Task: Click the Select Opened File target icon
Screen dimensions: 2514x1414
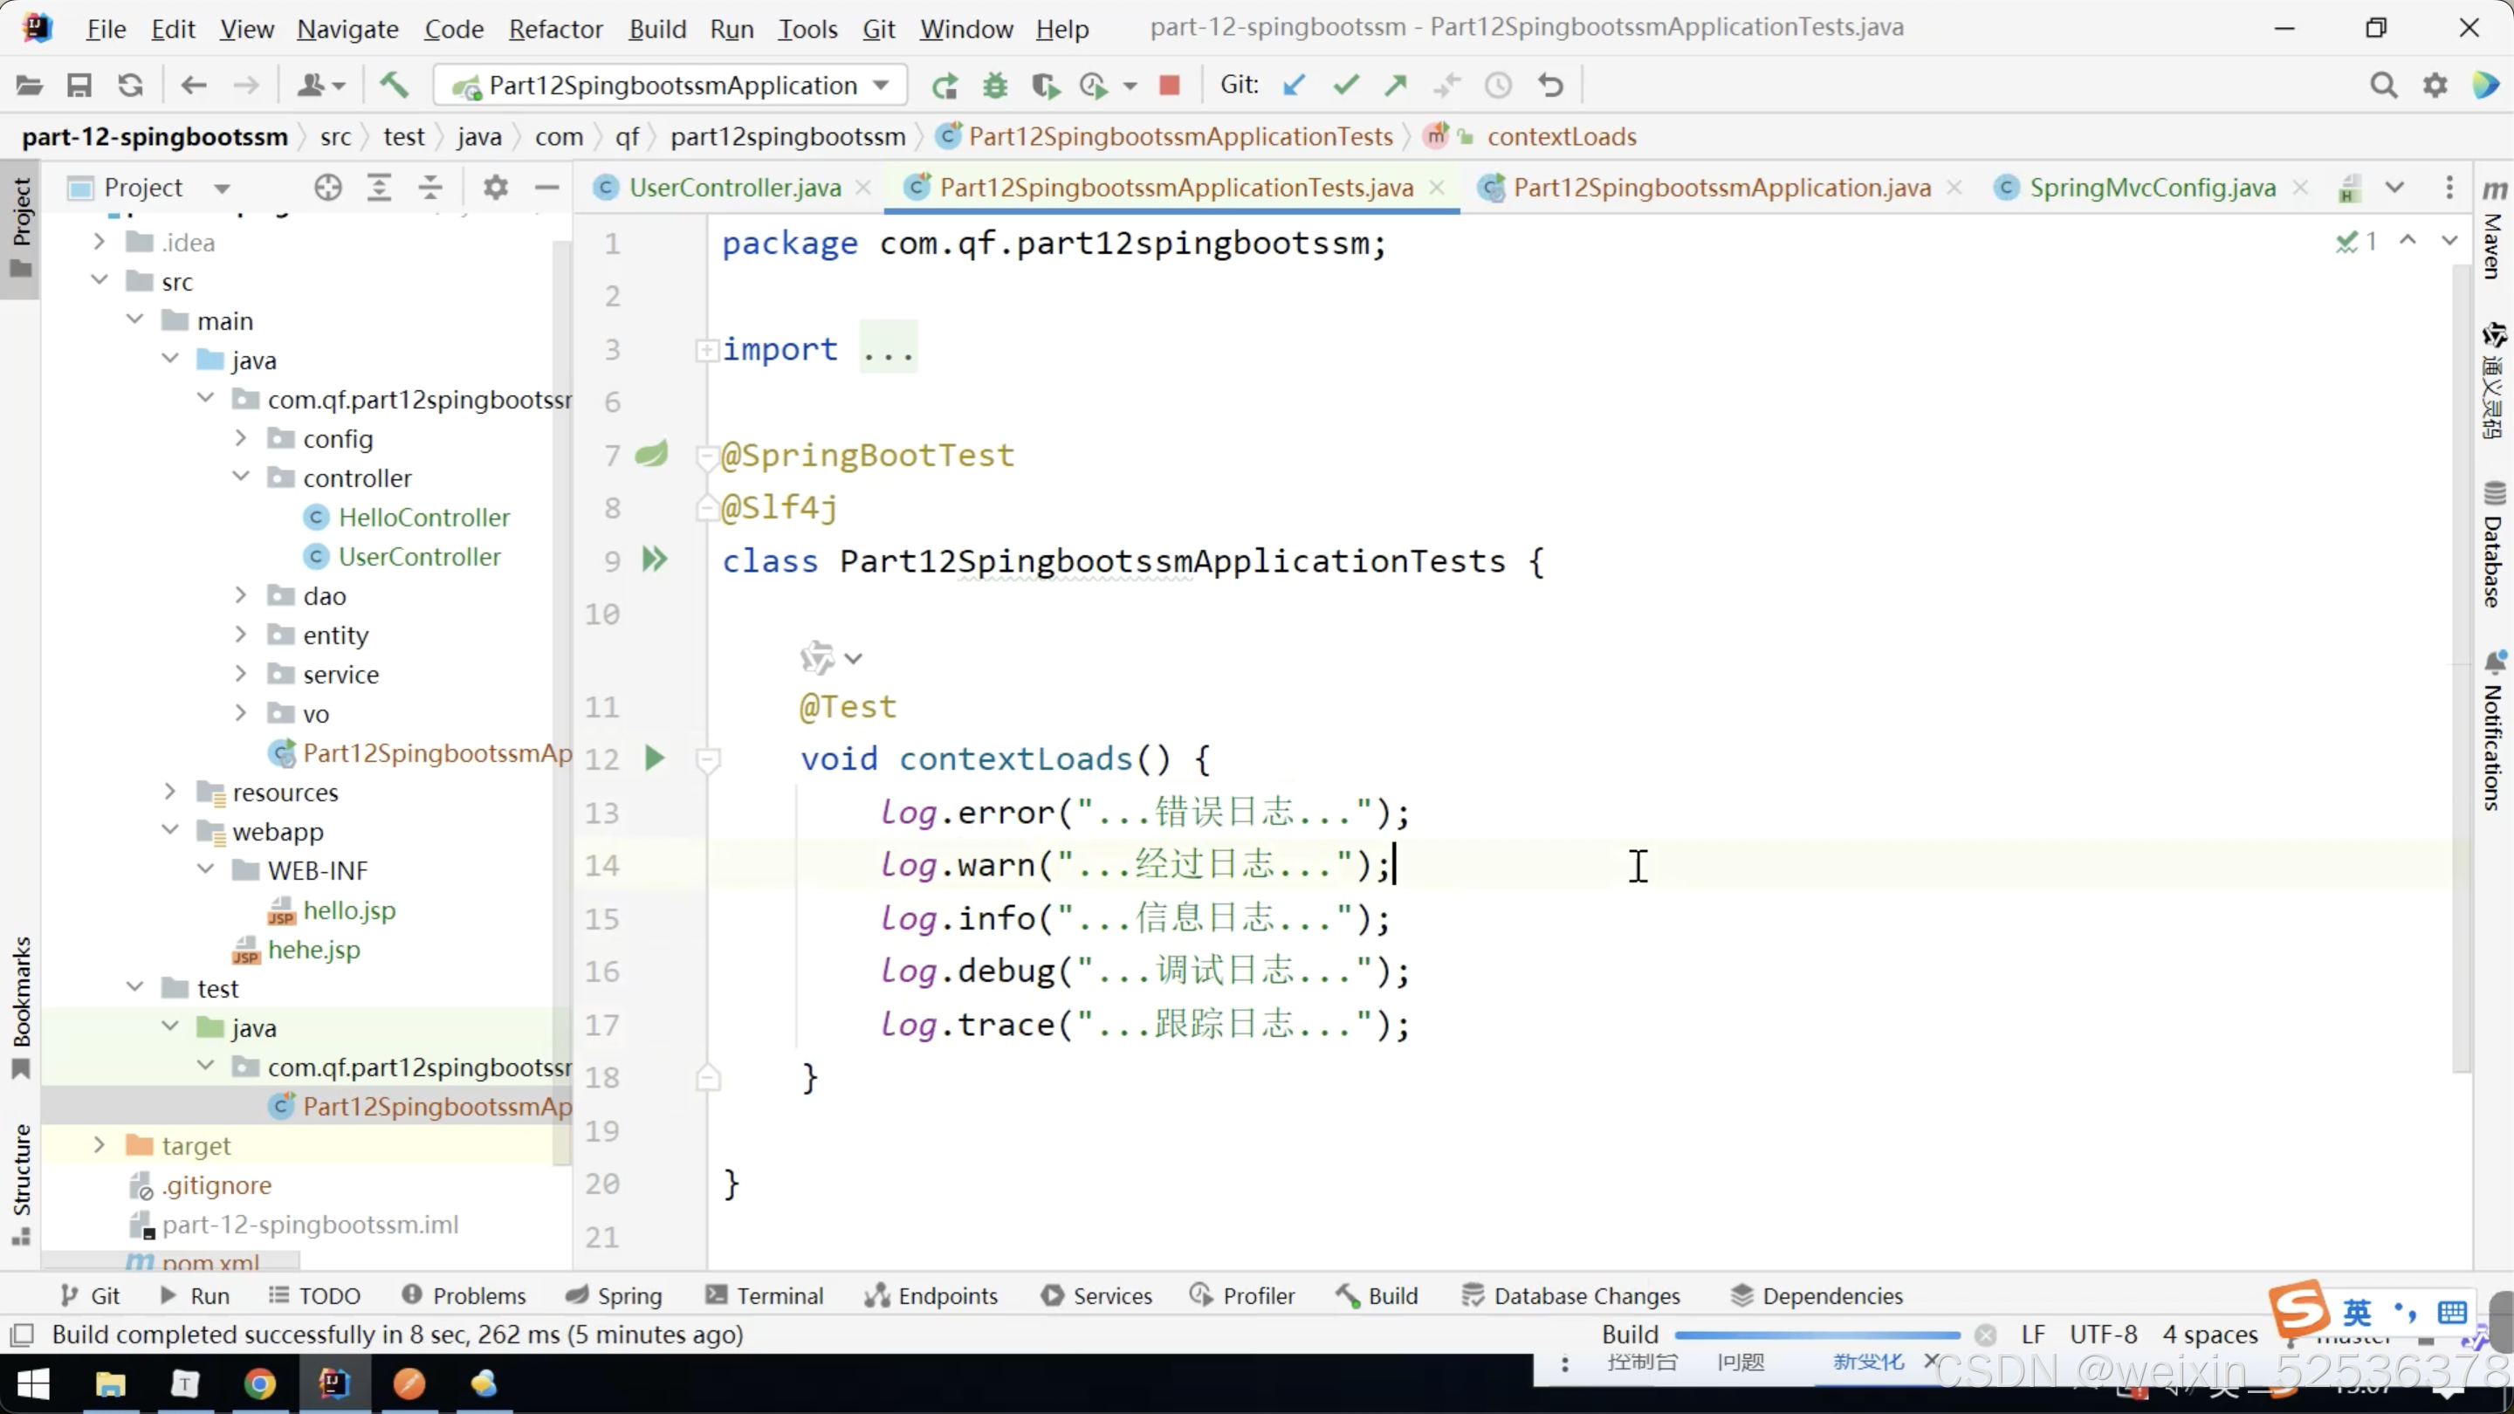Action: point(328,188)
